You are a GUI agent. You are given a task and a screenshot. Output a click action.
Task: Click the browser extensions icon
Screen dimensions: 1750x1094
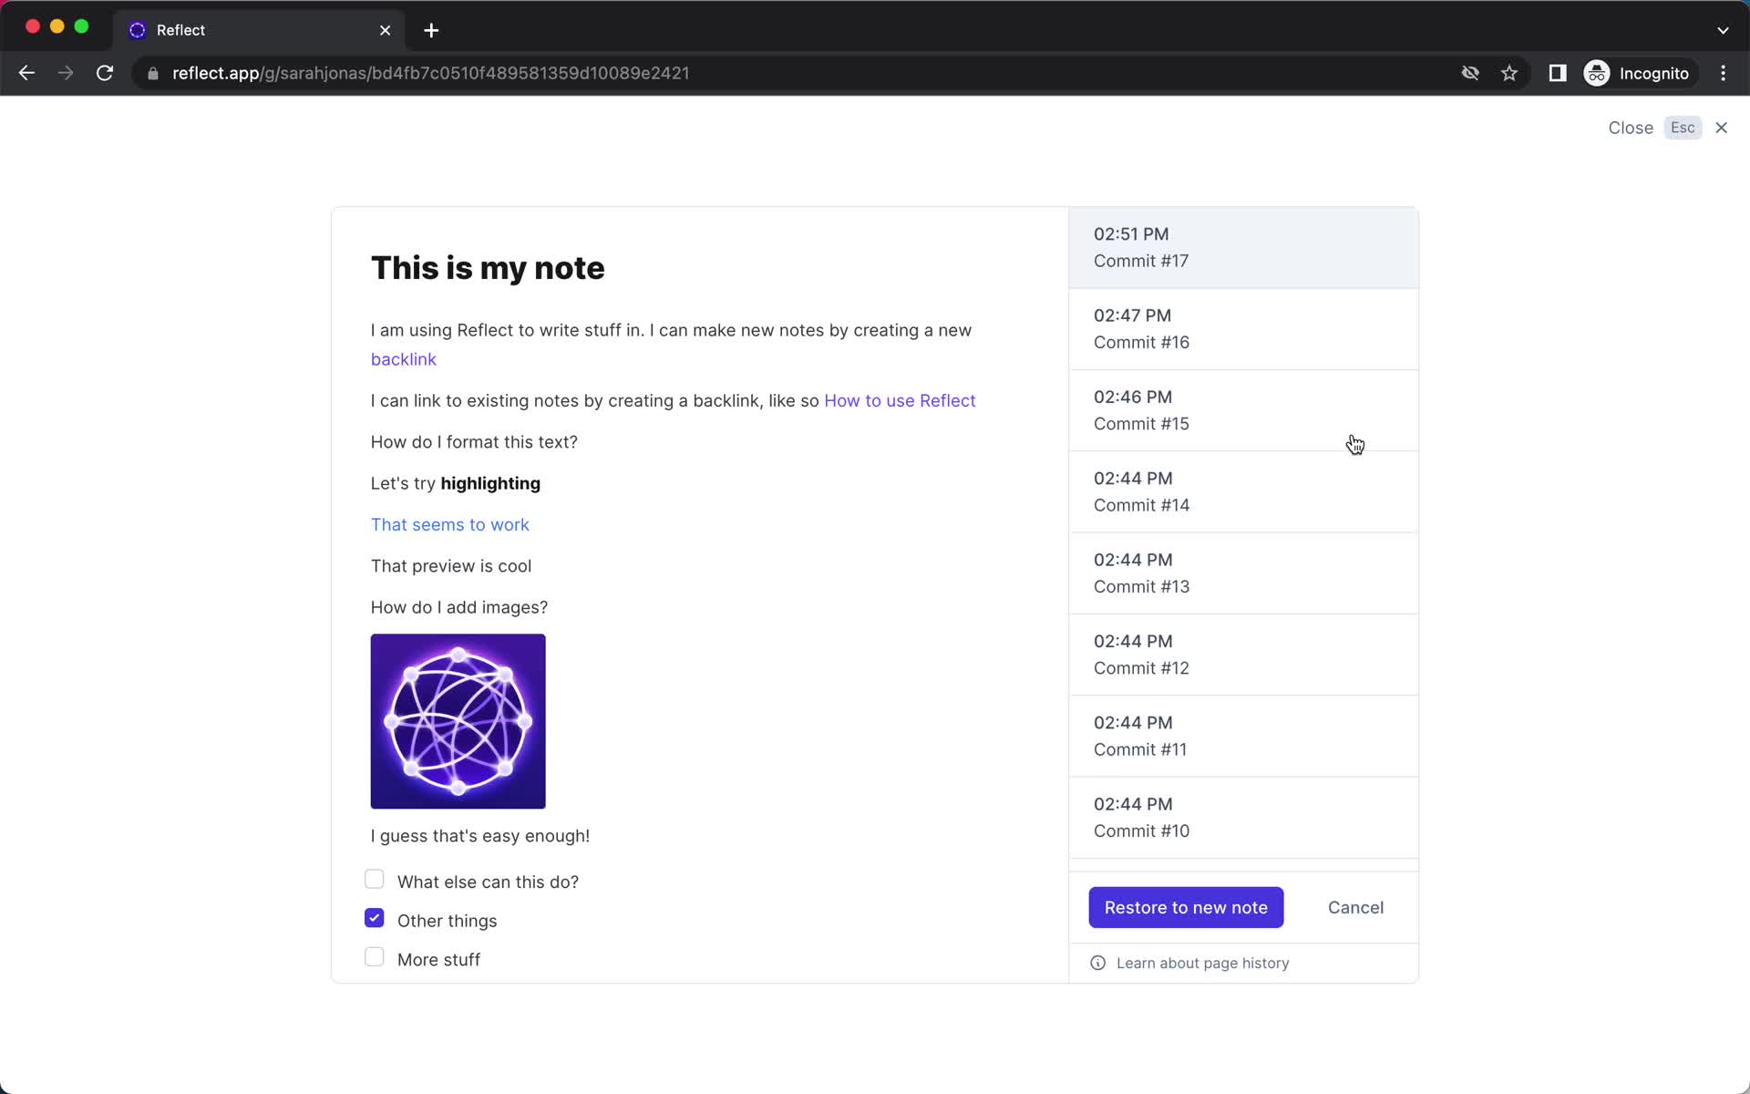coord(1556,73)
